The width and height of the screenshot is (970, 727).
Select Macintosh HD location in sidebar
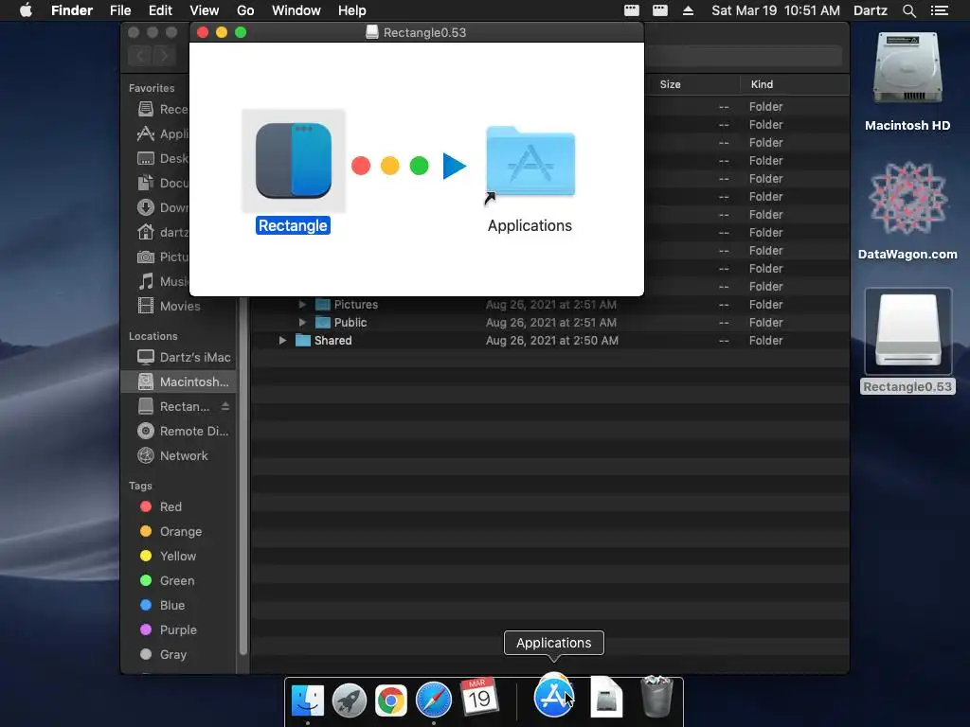tap(179, 382)
